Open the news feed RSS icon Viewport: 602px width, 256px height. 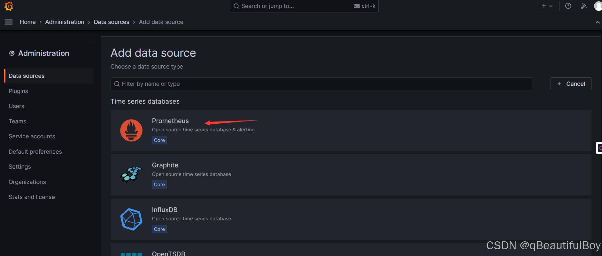584,6
